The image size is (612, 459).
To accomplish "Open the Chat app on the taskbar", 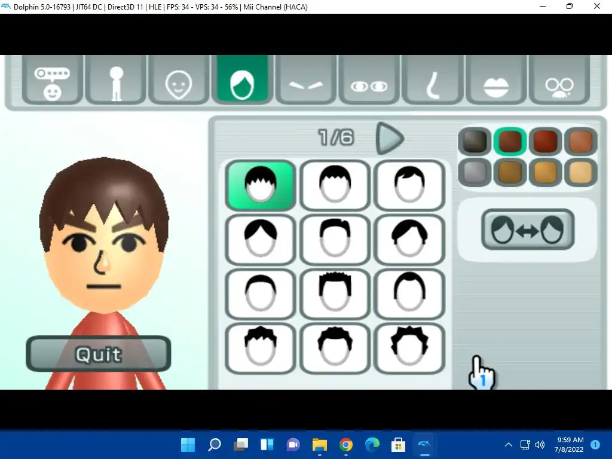I will pos(293,445).
